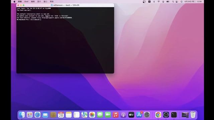Minimize the Terminal window

click(x=21, y=5)
